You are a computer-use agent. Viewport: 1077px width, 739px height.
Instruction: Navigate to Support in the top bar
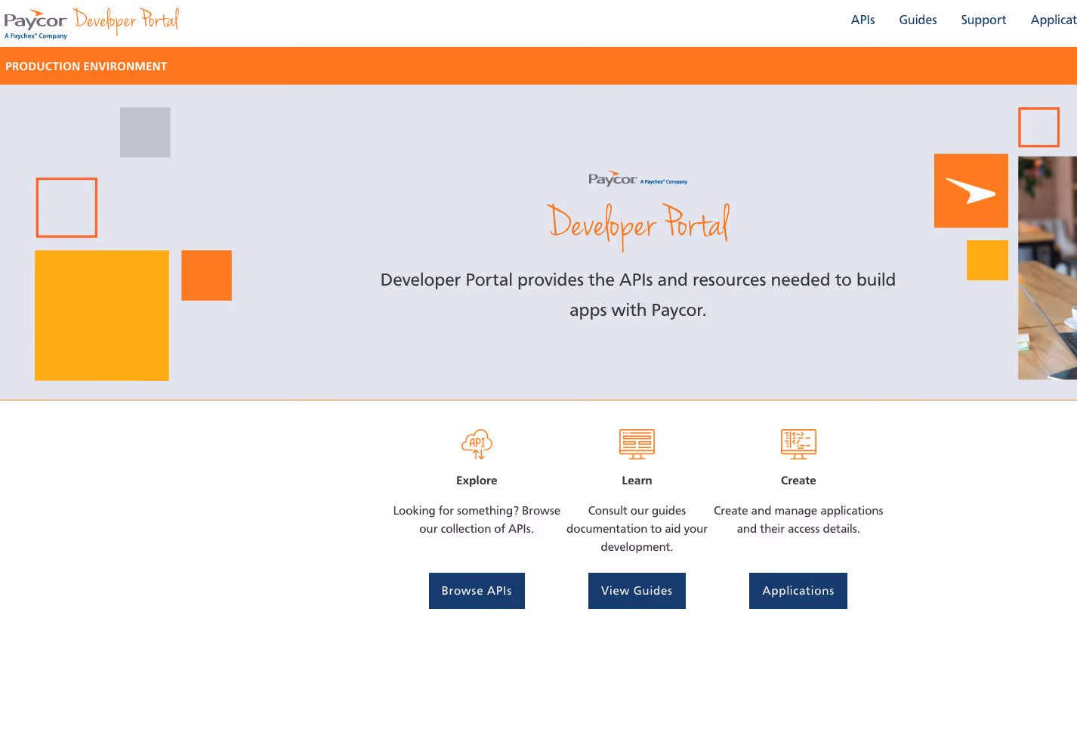coord(983,20)
